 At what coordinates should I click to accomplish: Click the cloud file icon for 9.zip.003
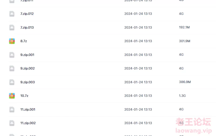click(12, 82)
